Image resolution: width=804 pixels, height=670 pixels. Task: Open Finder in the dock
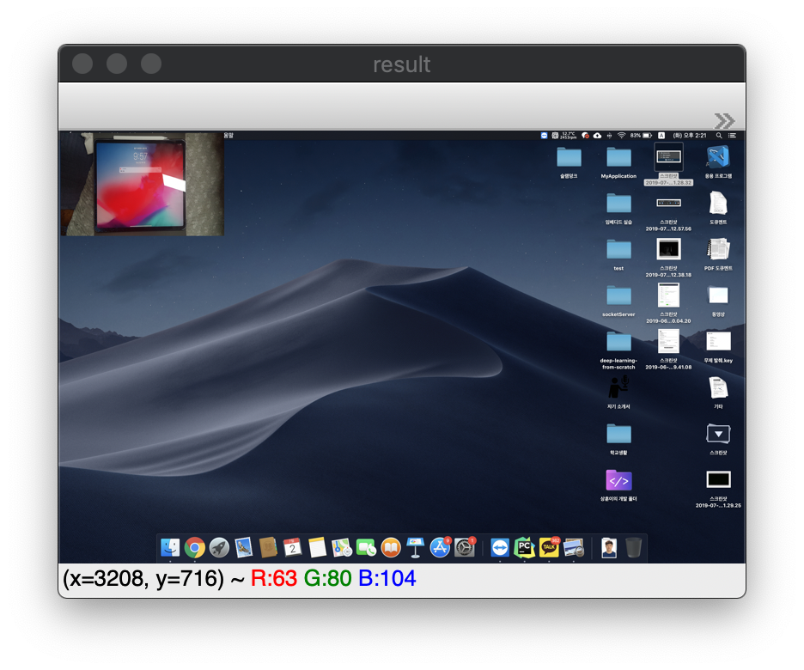coord(170,547)
